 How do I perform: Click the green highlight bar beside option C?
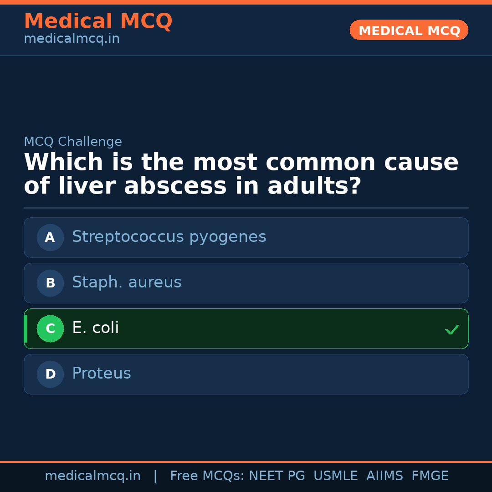25,328
